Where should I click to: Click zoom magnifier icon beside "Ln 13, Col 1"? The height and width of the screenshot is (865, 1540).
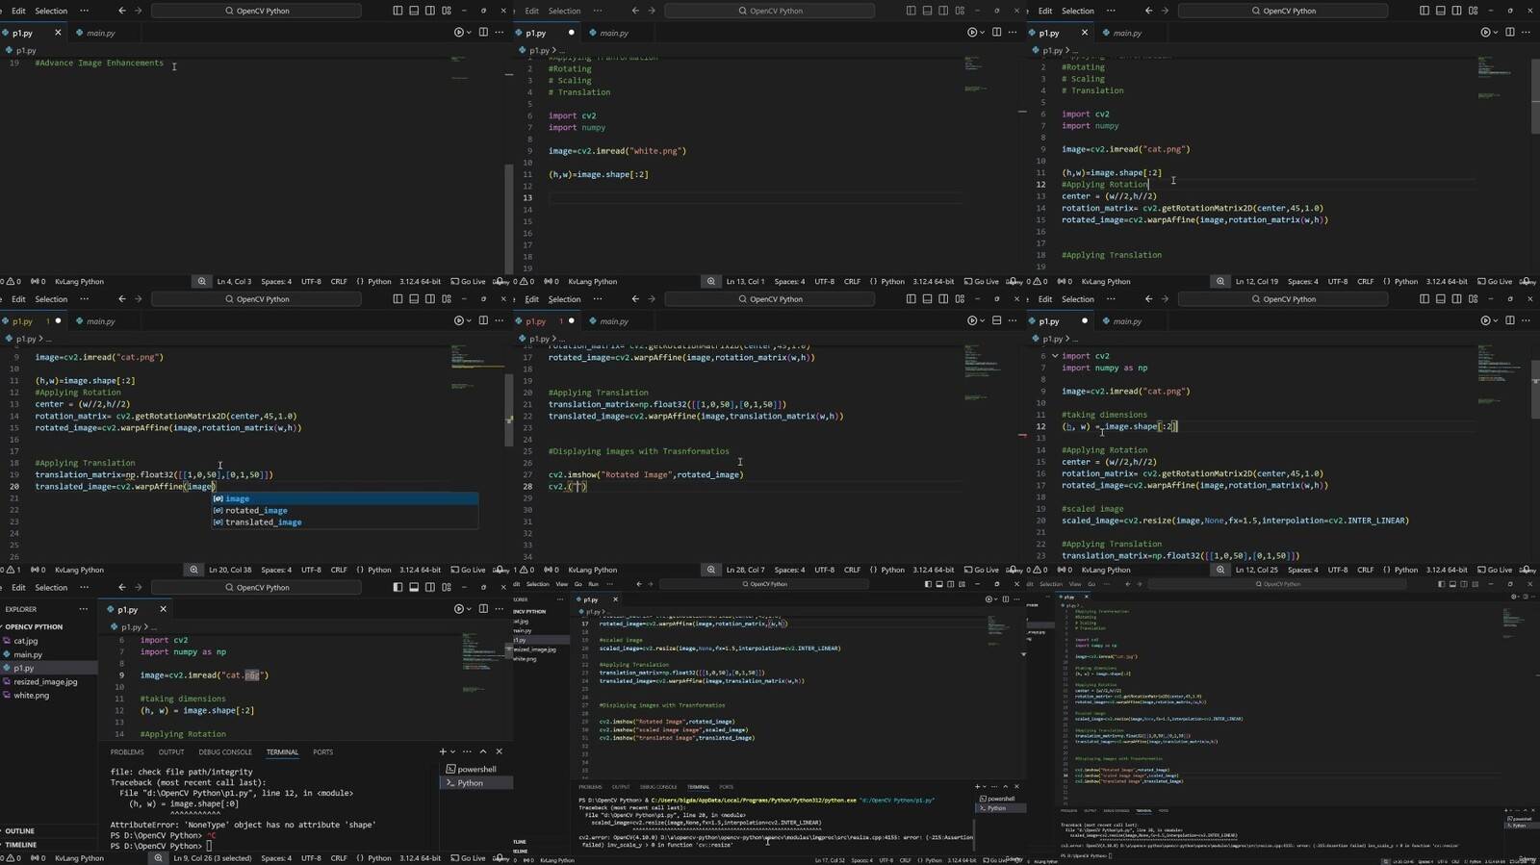coord(711,282)
